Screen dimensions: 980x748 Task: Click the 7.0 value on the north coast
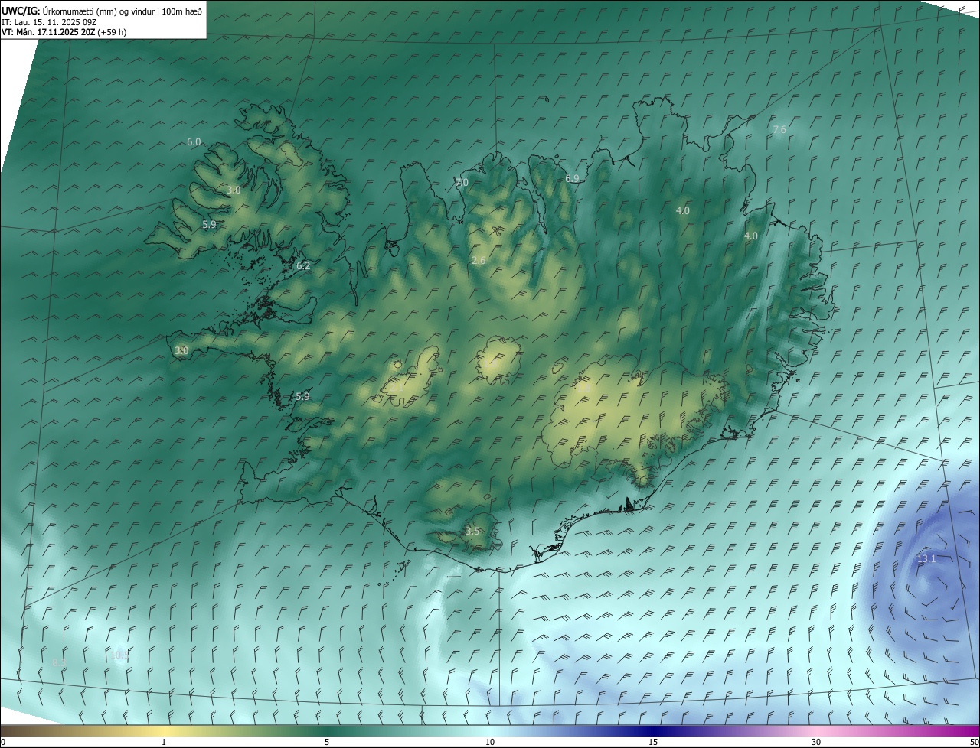461,183
